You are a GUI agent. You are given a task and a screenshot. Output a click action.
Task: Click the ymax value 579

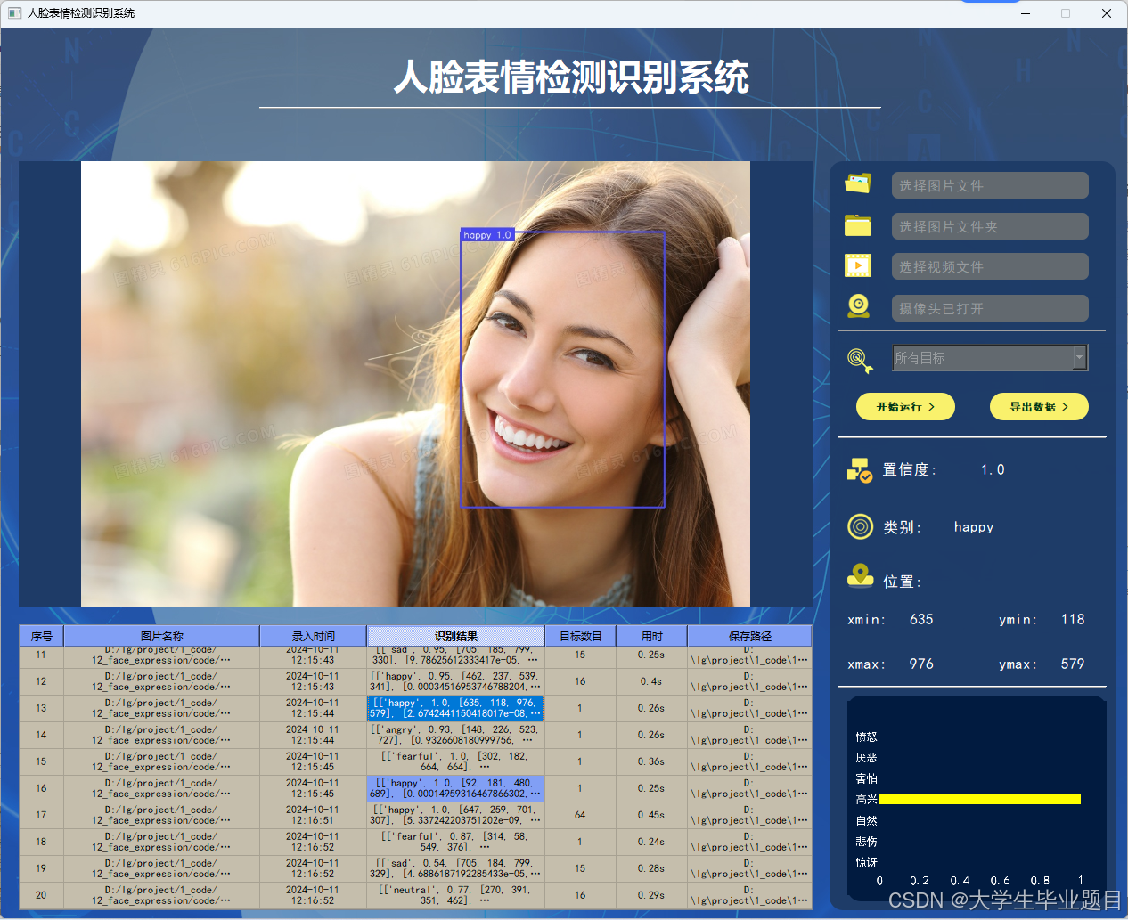pyautogui.click(x=1073, y=664)
